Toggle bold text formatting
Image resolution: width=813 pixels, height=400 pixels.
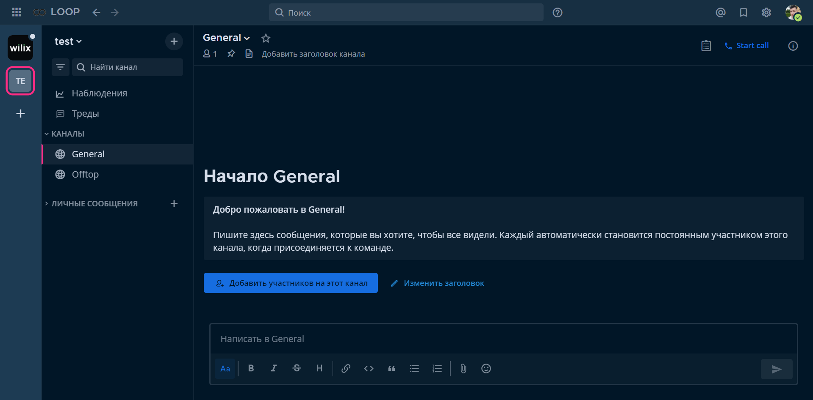[x=251, y=369]
